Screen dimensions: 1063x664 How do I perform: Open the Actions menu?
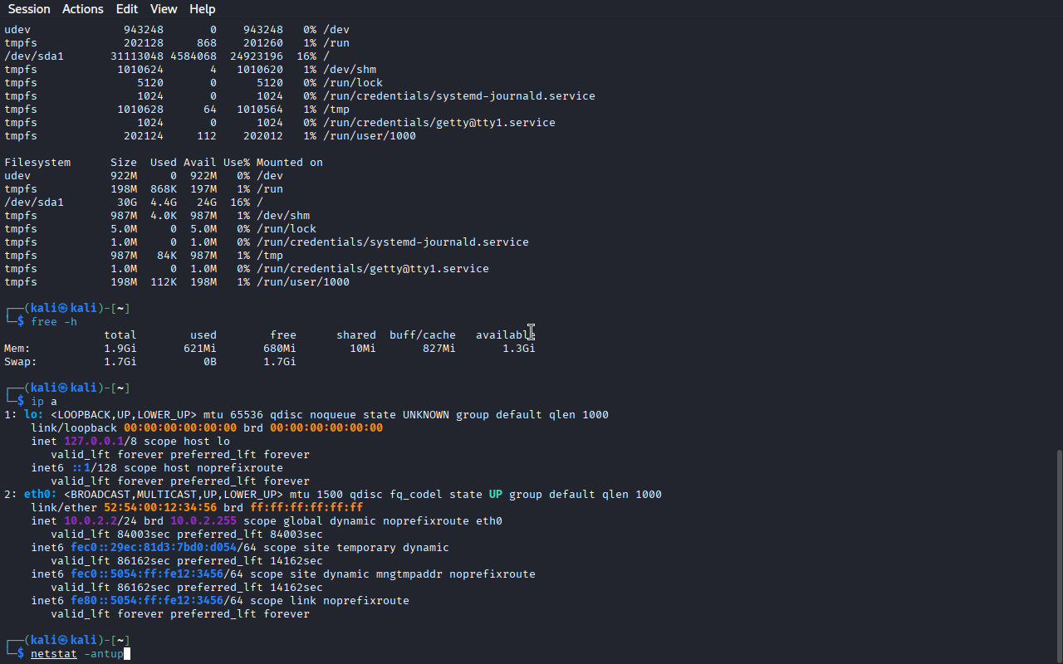click(x=83, y=9)
